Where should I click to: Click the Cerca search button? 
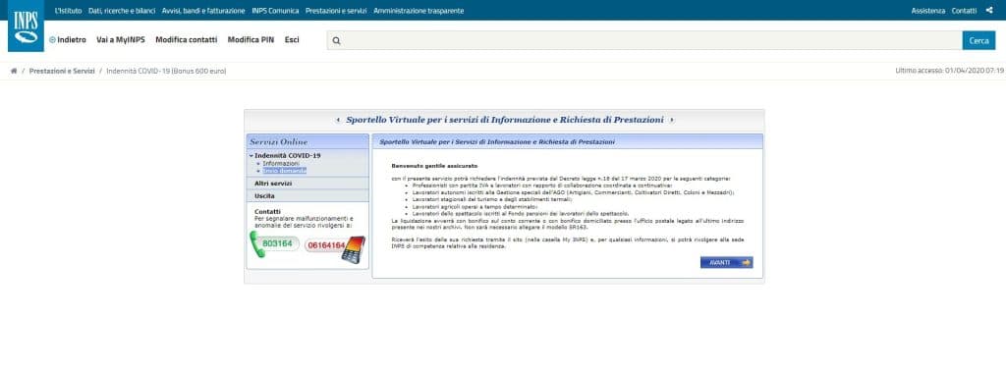[978, 40]
